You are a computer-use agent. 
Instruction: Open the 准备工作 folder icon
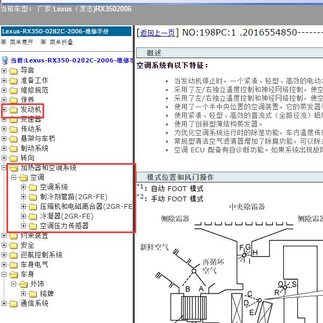[x=13, y=81]
